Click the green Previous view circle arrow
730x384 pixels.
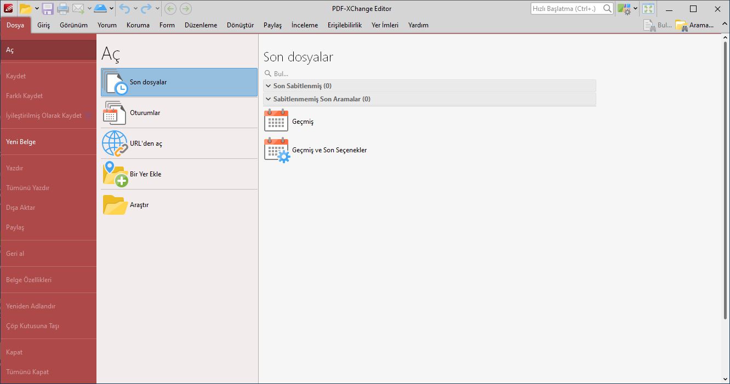coord(170,8)
